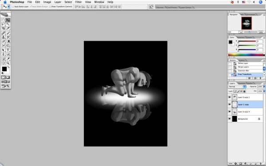This screenshot has width=266, height=166.
Task: Select the Pen tool
Action: click(x=3, y=54)
